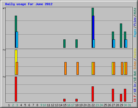Click the tall red kB bar for day 3
Image resolution: width=138 pixels, height=108 pixels.
pyautogui.click(x=16, y=89)
